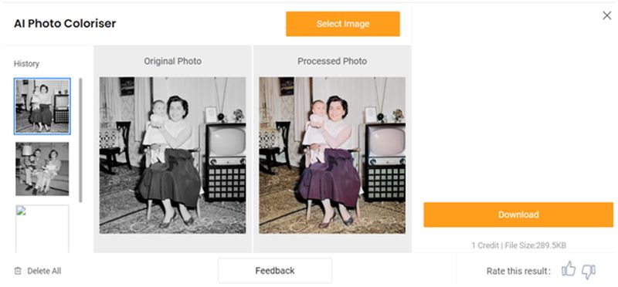The height and width of the screenshot is (287, 618).
Task: Click the thumbs up rating icon
Action: pos(569,270)
